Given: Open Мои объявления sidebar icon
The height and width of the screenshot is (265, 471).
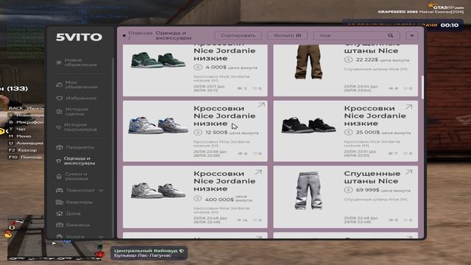Looking at the screenshot, I should [x=59, y=85].
